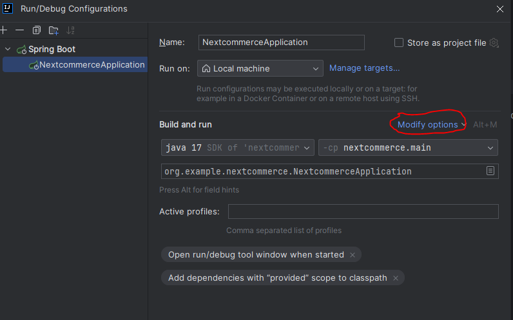The height and width of the screenshot is (320, 513).
Task: Click the 'Build and run' section heading
Action: pyautogui.click(x=186, y=124)
